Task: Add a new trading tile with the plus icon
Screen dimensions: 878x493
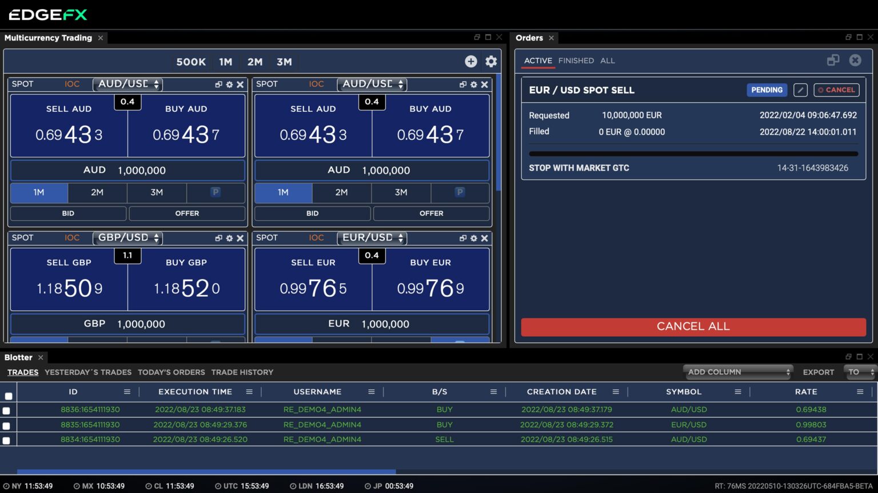Action: pyautogui.click(x=470, y=61)
